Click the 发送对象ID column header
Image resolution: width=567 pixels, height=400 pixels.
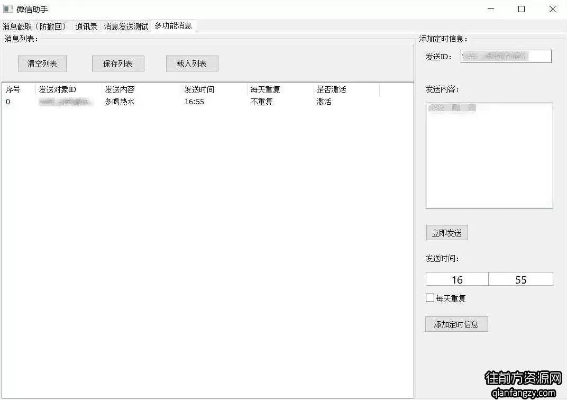point(69,89)
